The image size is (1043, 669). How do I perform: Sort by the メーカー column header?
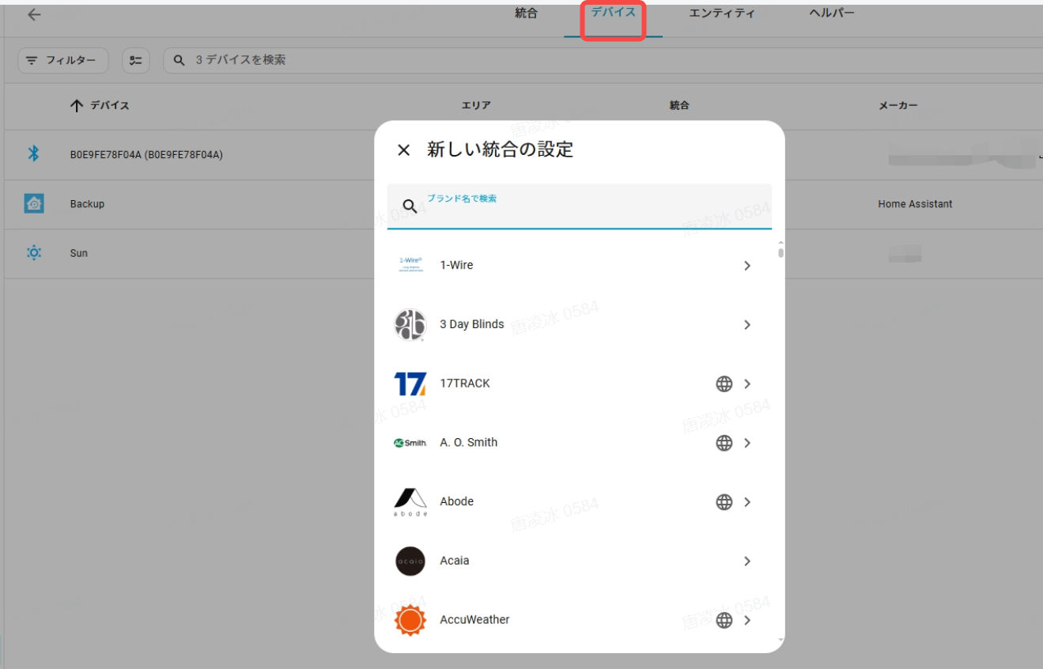point(898,105)
